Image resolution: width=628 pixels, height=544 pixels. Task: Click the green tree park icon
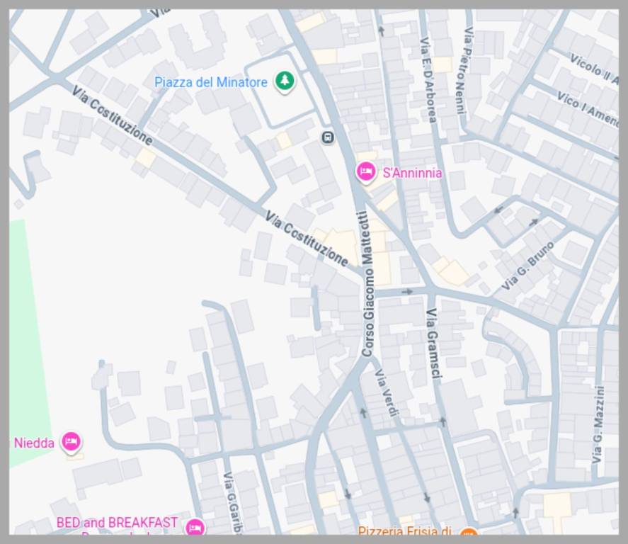(x=285, y=81)
